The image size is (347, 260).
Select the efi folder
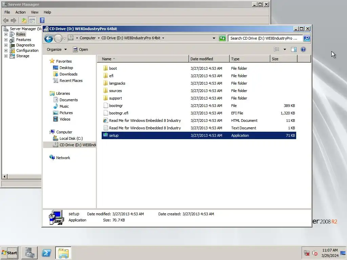(x=199, y=75)
